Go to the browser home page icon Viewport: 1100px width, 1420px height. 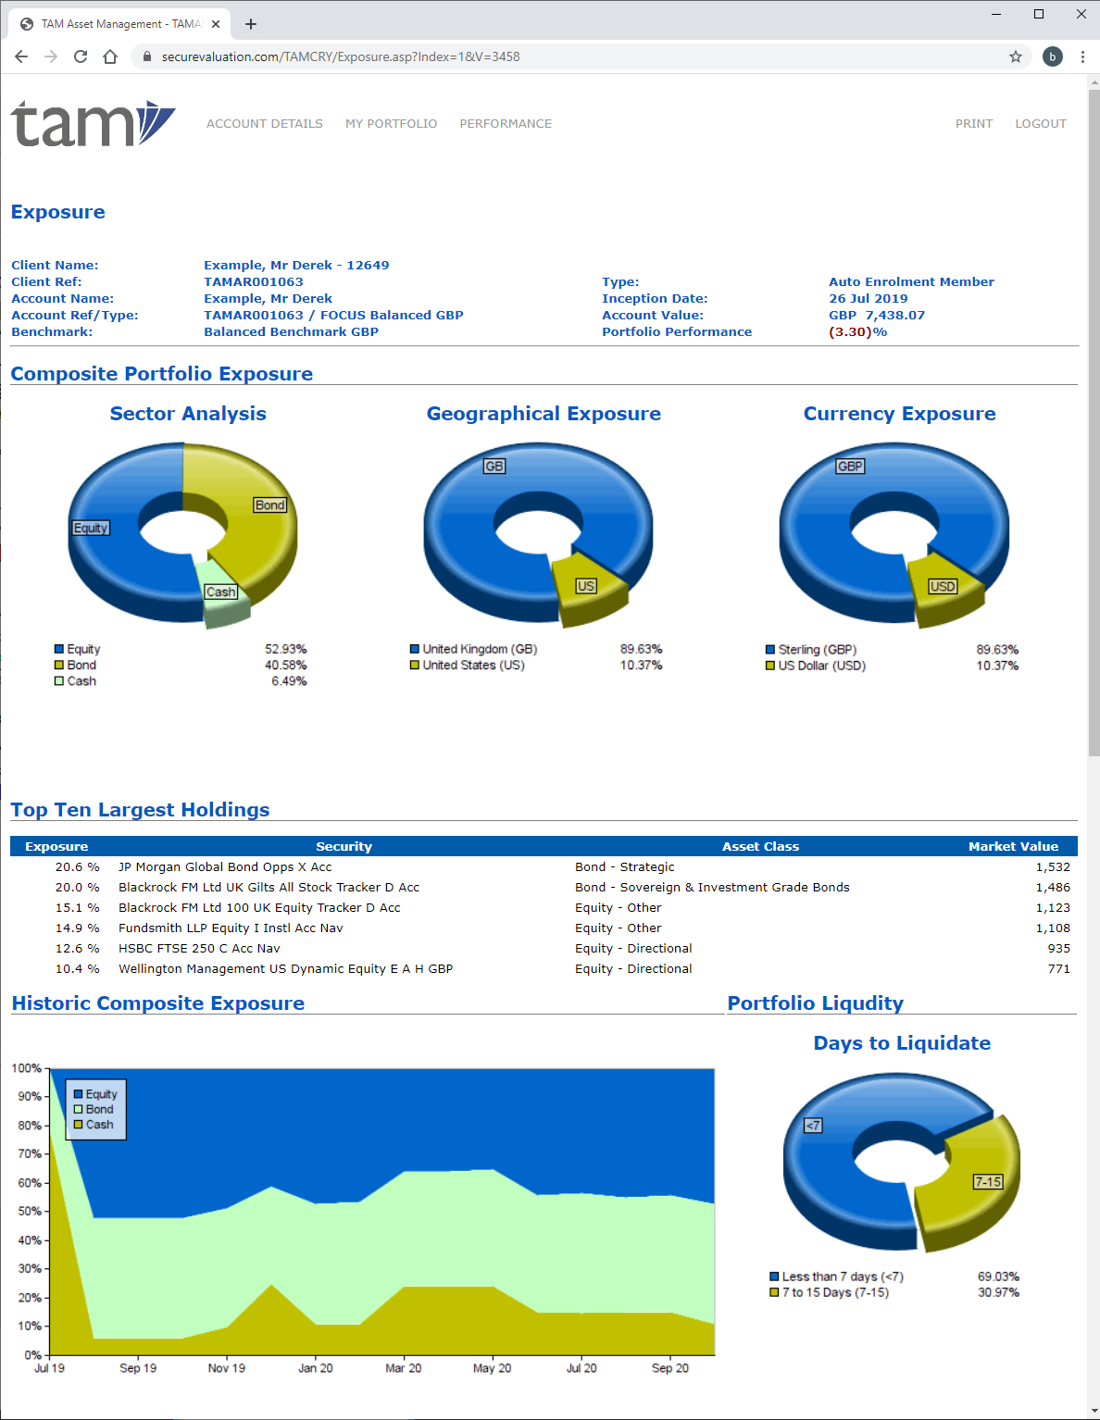click(x=110, y=56)
